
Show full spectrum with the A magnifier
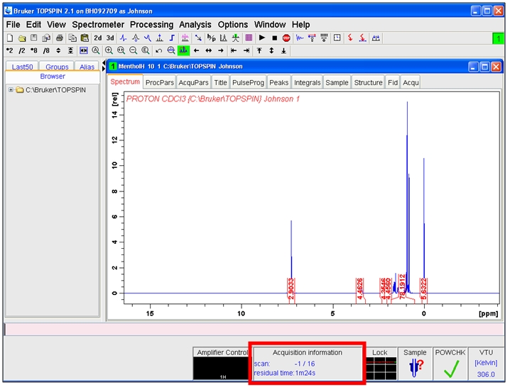click(x=96, y=50)
